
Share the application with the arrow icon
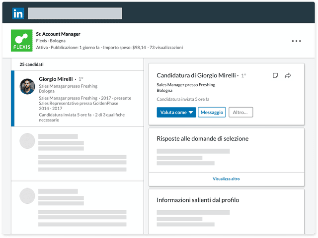[x=288, y=75]
